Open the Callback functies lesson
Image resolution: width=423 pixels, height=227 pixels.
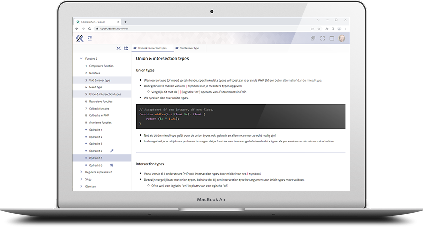coord(100,108)
